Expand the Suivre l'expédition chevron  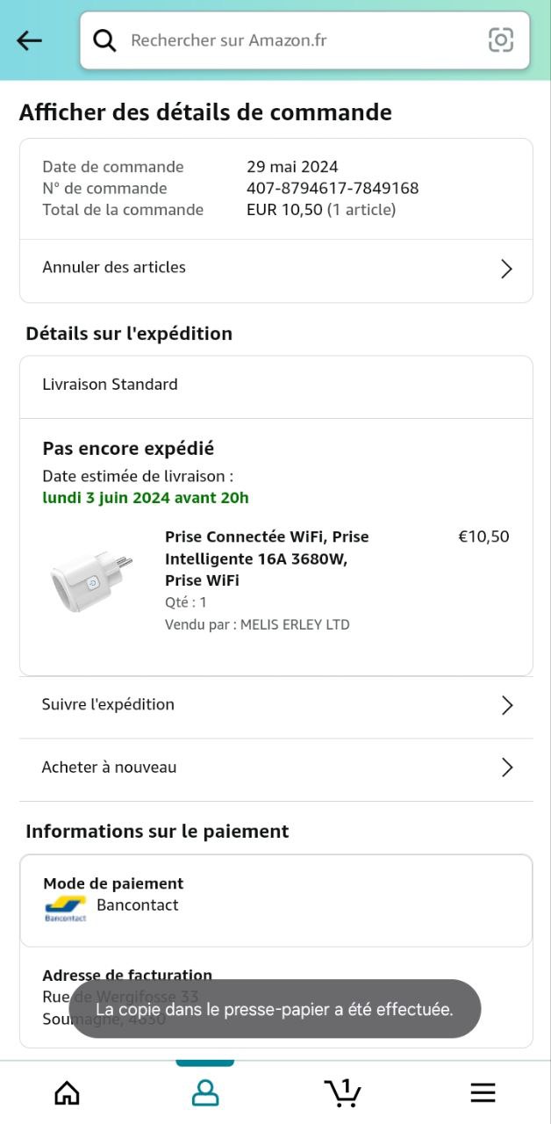click(506, 705)
